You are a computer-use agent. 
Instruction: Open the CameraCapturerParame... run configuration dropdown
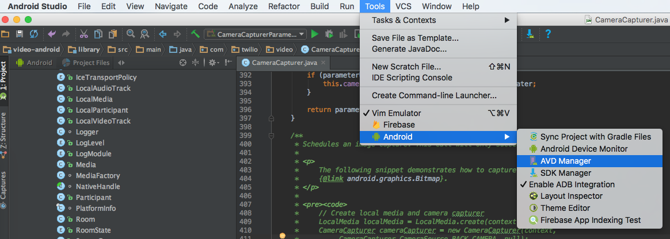(256, 34)
